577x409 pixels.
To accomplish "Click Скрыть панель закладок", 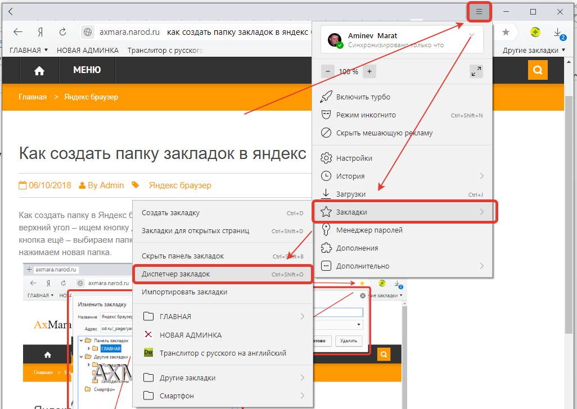I will point(222,256).
